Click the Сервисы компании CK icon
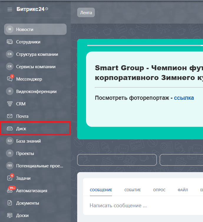203x222 pixels. pos(10,66)
